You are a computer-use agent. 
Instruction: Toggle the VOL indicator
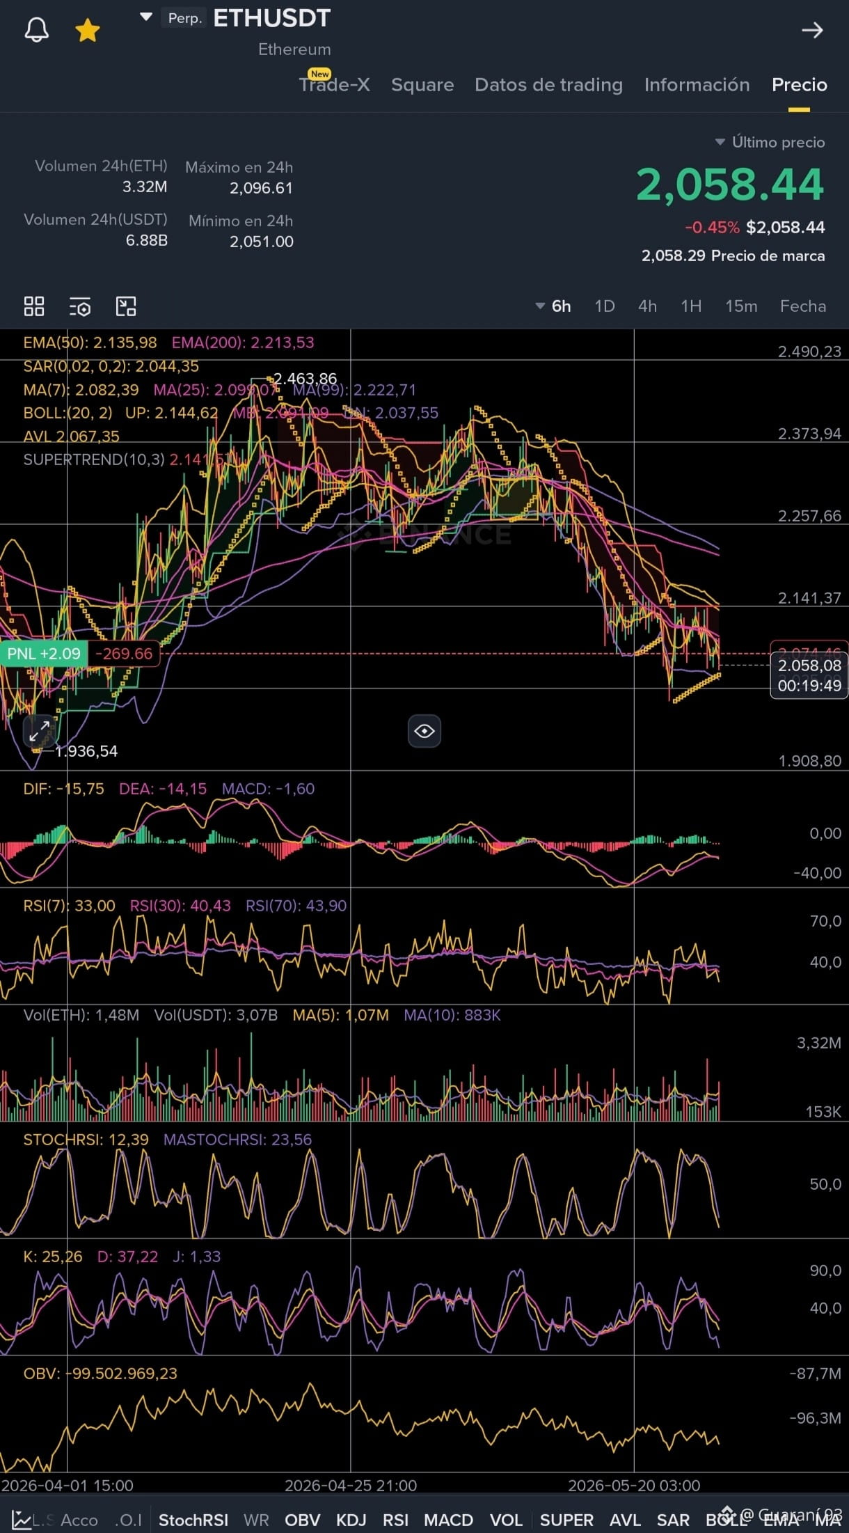coord(506,1520)
